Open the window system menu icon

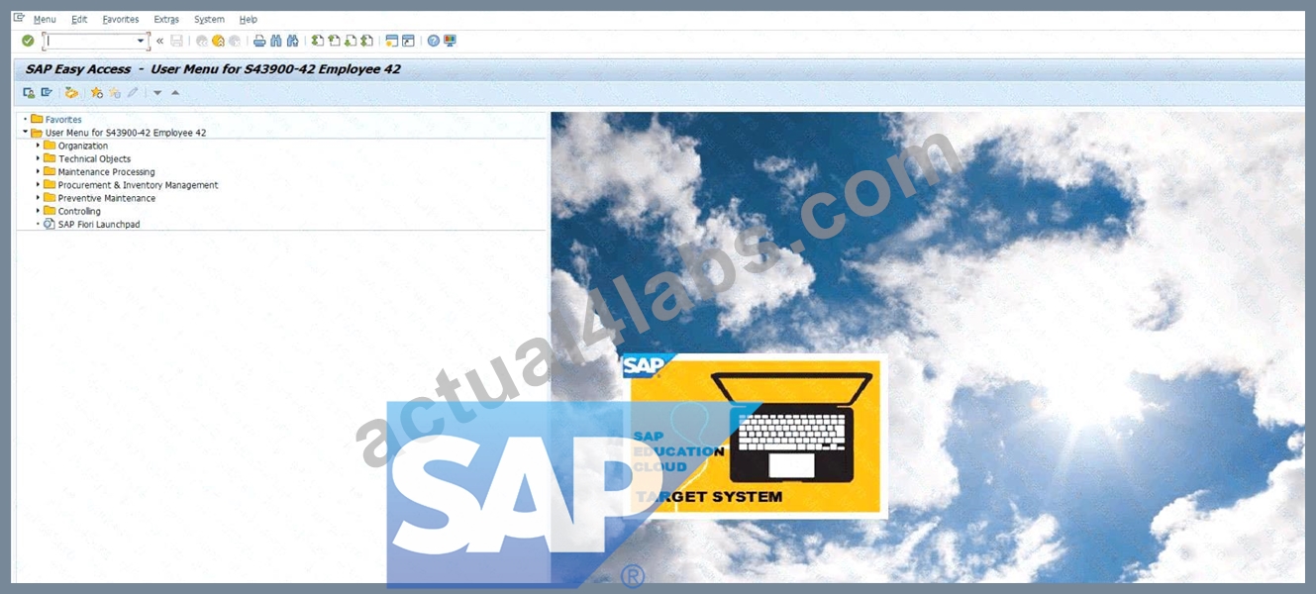[x=19, y=18]
